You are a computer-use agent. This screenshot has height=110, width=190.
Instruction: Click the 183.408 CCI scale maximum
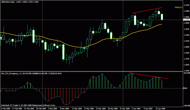(187, 73)
